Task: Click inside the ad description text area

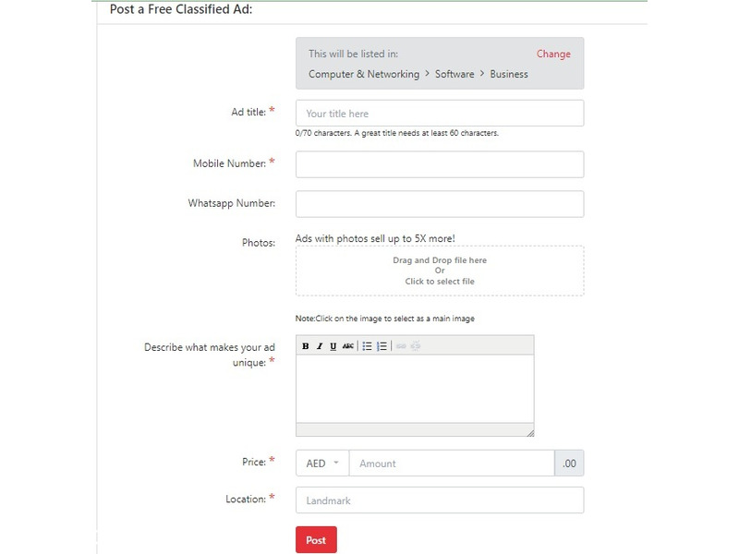Action: tap(415, 389)
